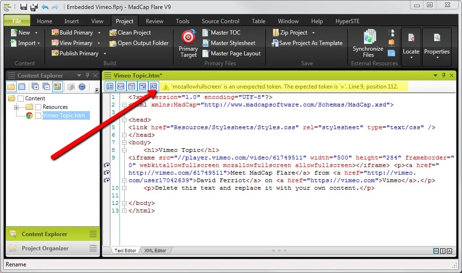Screen dimensions: 462x273
Task: Check the Content root folder checkbox
Action: tap(20, 98)
